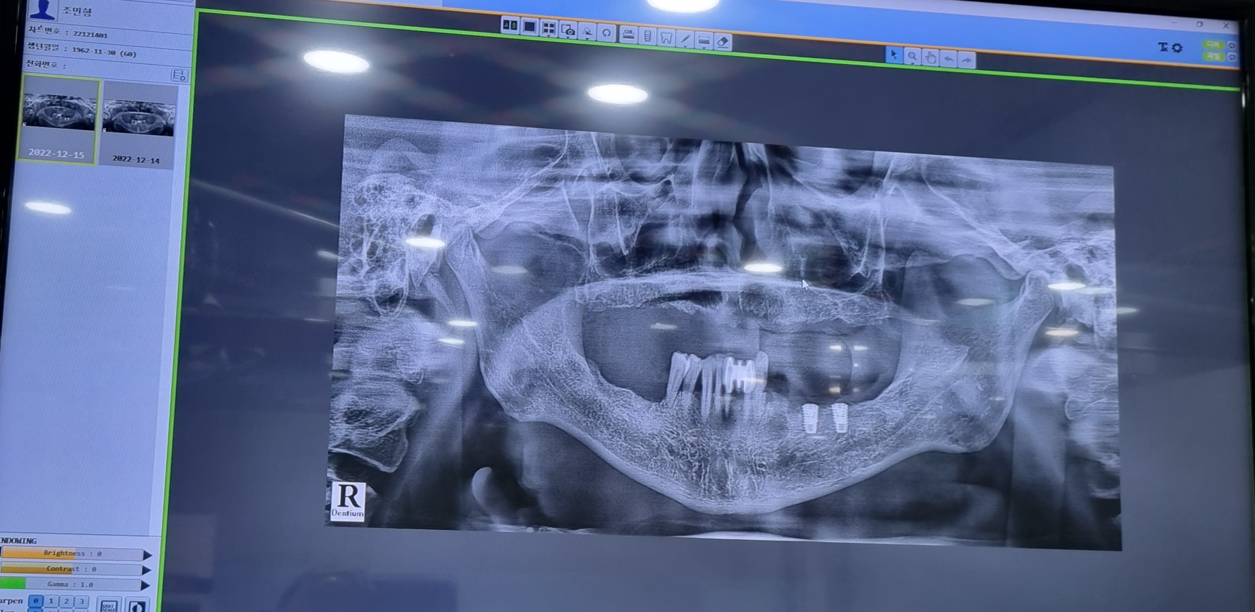Click the undo arrow icon
The width and height of the screenshot is (1255, 612).
tap(949, 59)
